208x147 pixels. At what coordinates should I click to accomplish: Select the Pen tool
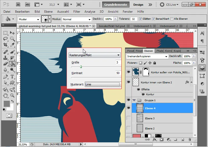(5, 76)
